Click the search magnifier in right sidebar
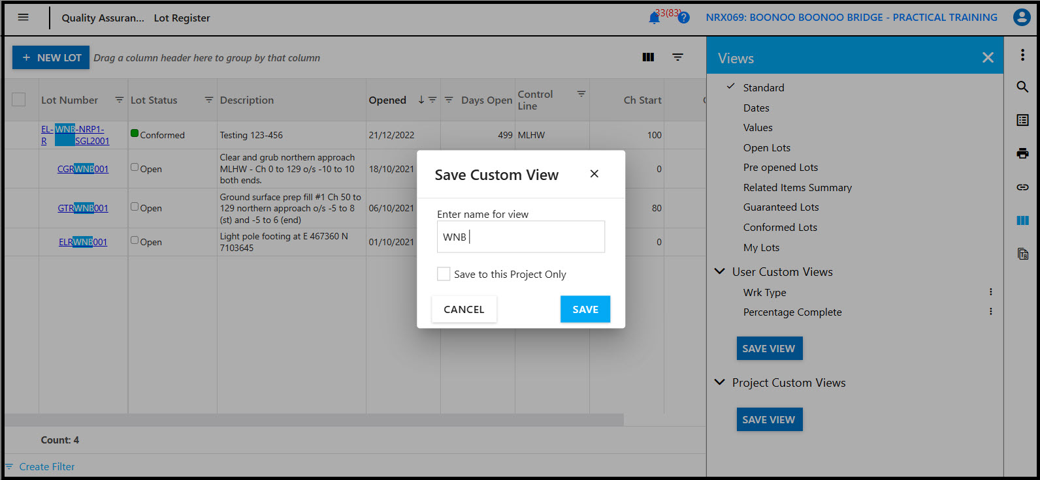Image resolution: width=1040 pixels, height=480 pixels. [1022, 87]
